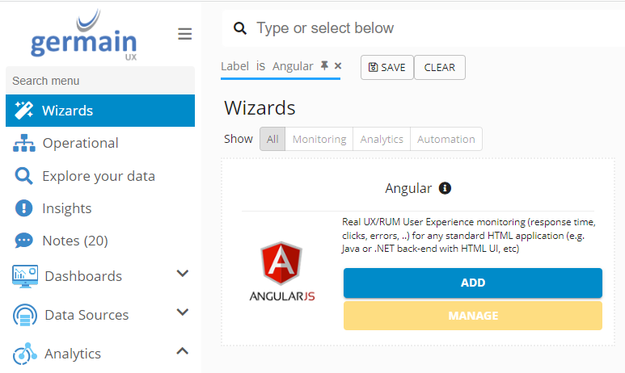Click the pin icon on the Angular filter
The image size is (625, 373).
(324, 66)
